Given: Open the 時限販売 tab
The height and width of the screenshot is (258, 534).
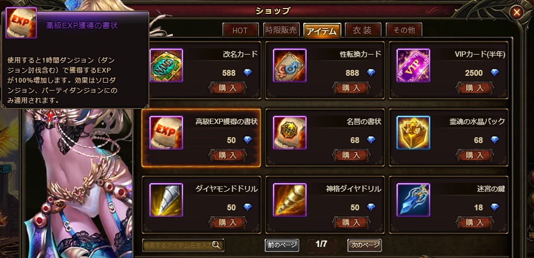Looking at the screenshot, I should coord(281,30).
